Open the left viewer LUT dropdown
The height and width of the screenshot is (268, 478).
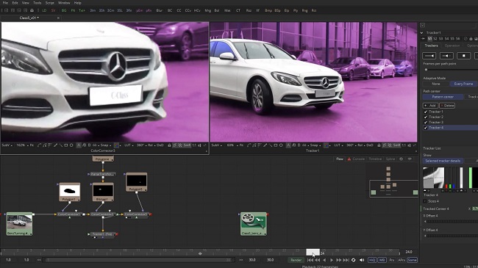tap(129, 145)
